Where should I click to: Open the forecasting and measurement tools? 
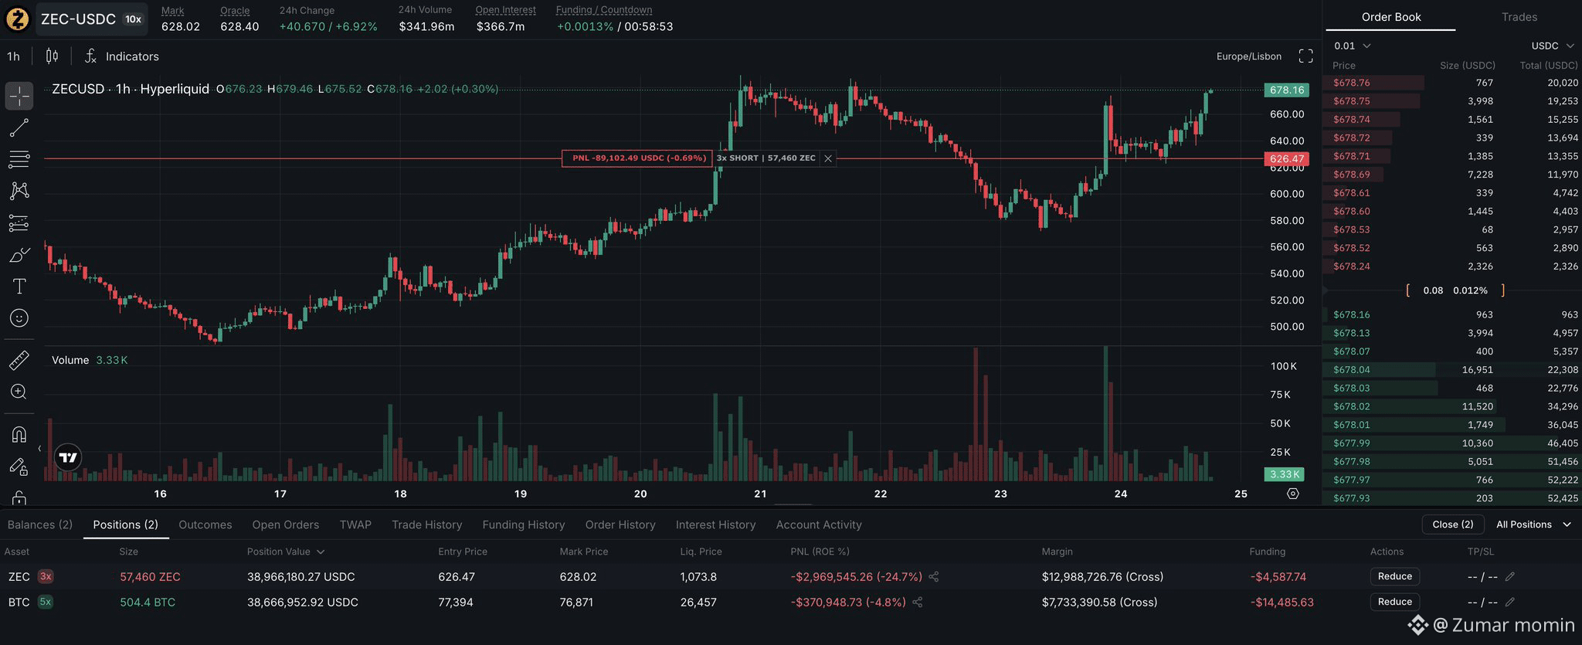coord(19,223)
